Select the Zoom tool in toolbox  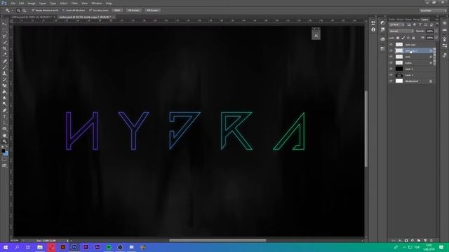click(4, 141)
